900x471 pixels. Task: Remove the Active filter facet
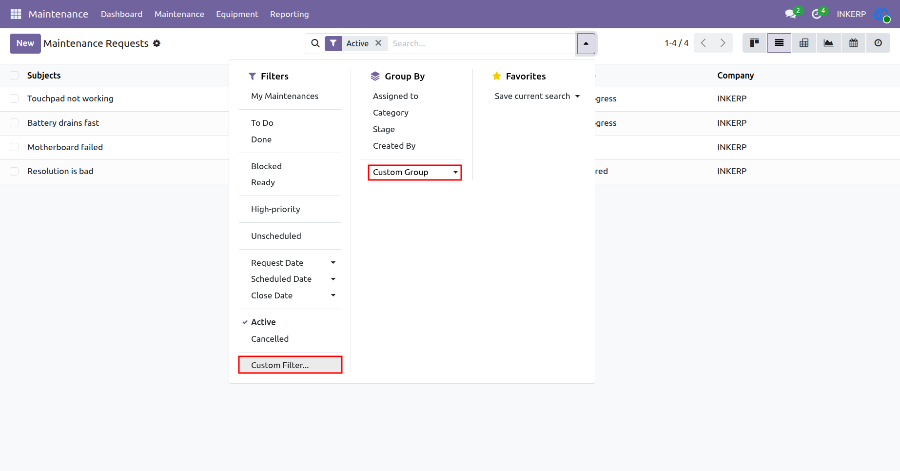click(378, 43)
